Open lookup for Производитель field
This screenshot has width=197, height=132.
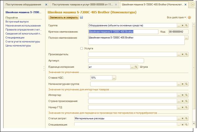click(186, 54)
